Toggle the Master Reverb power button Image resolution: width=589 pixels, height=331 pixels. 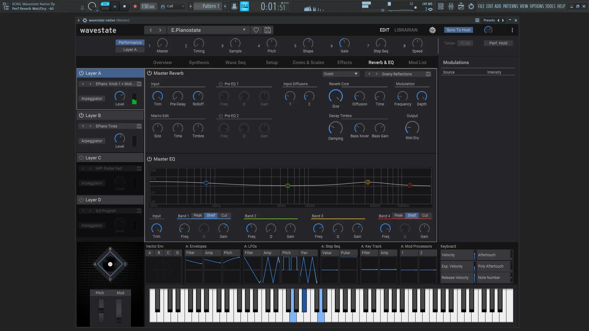click(x=149, y=73)
